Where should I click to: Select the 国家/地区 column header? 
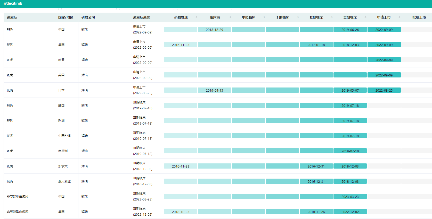(66, 17)
